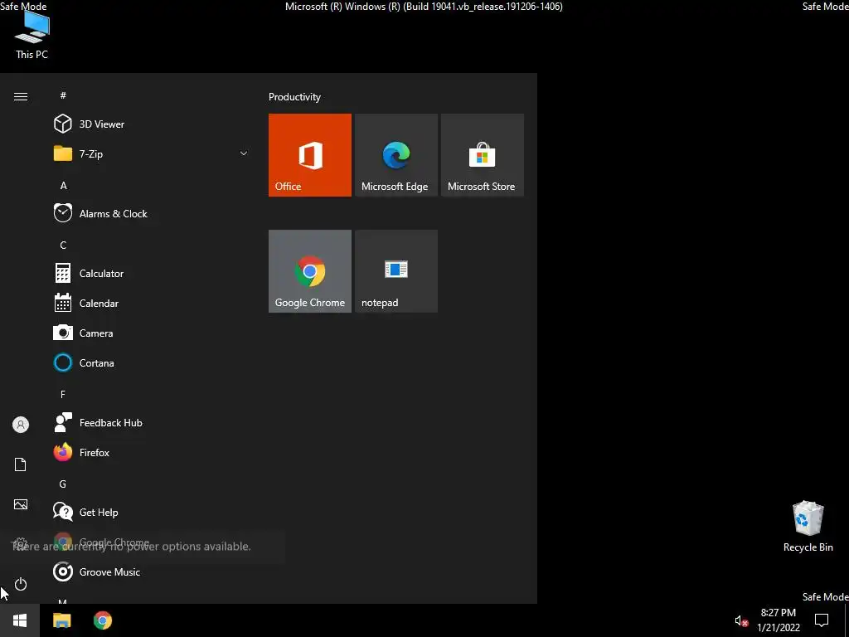Open Pictures from Start sidebar
This screenshot has width=849, height=637.
click(21, 504)
